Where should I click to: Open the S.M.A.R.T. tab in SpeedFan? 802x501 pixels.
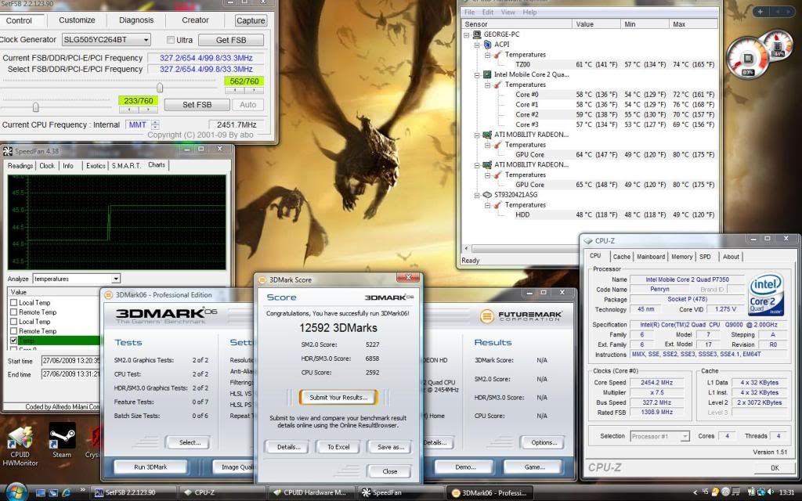pyautogui.click(x=126, y=166)
